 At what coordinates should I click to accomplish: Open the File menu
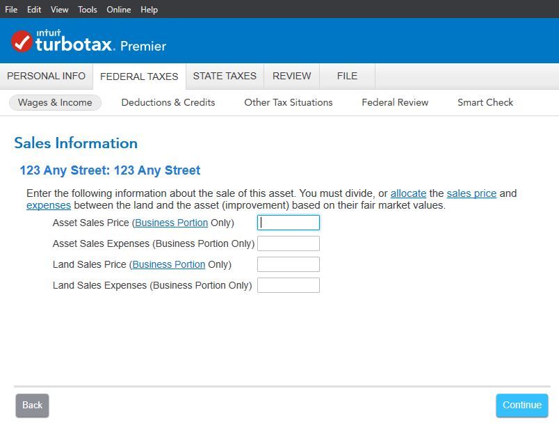(x=11, y=10)
